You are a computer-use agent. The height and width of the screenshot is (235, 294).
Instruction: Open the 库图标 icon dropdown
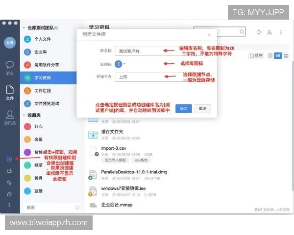120,64
